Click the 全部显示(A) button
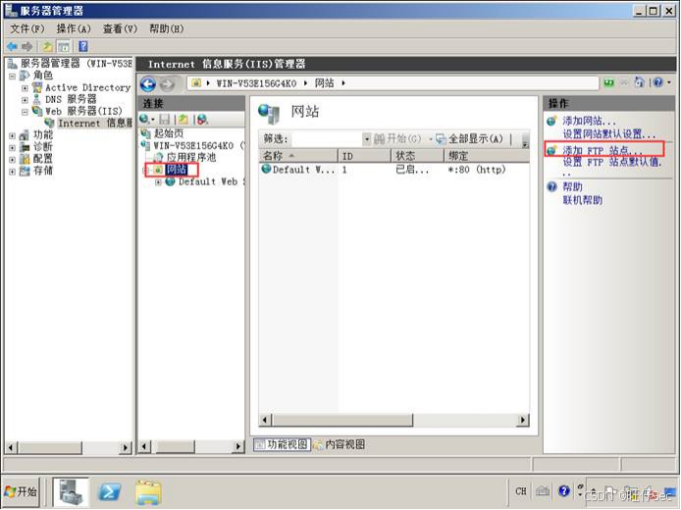681x510 pixels. tap(469, 139)
